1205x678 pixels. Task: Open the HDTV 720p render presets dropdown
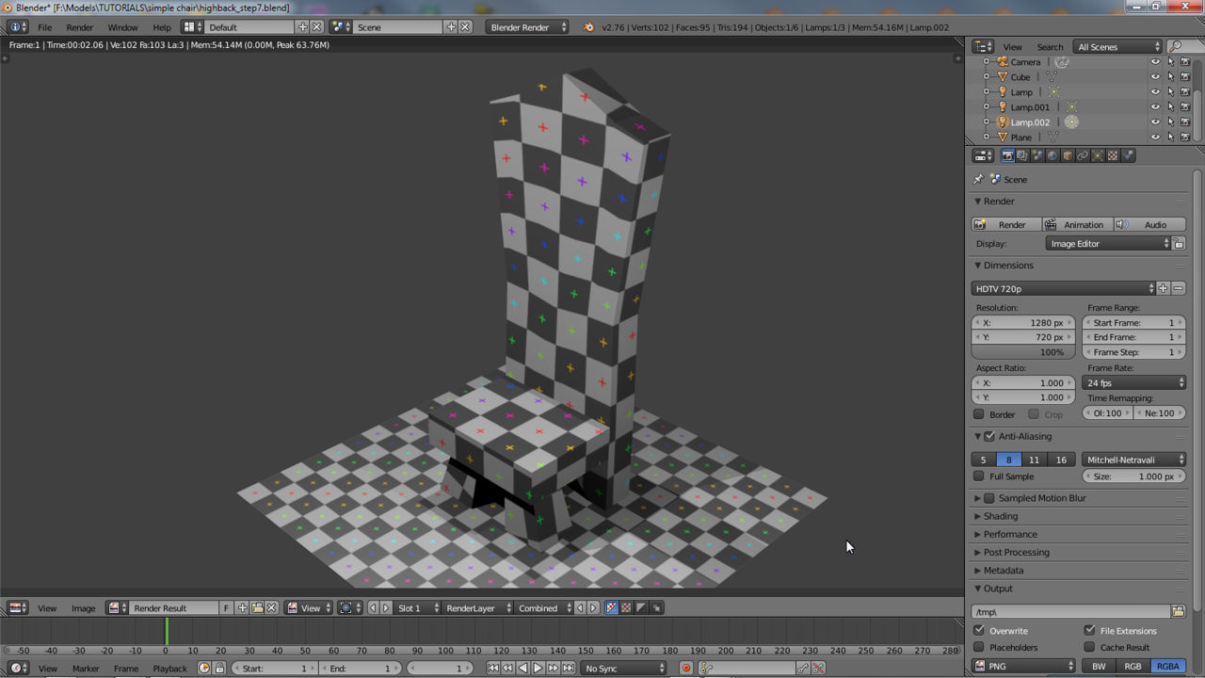pyautogui.click(x=1062, y=289)
